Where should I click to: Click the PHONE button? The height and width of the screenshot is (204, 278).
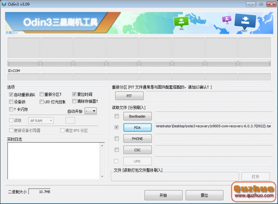point(137,139)
